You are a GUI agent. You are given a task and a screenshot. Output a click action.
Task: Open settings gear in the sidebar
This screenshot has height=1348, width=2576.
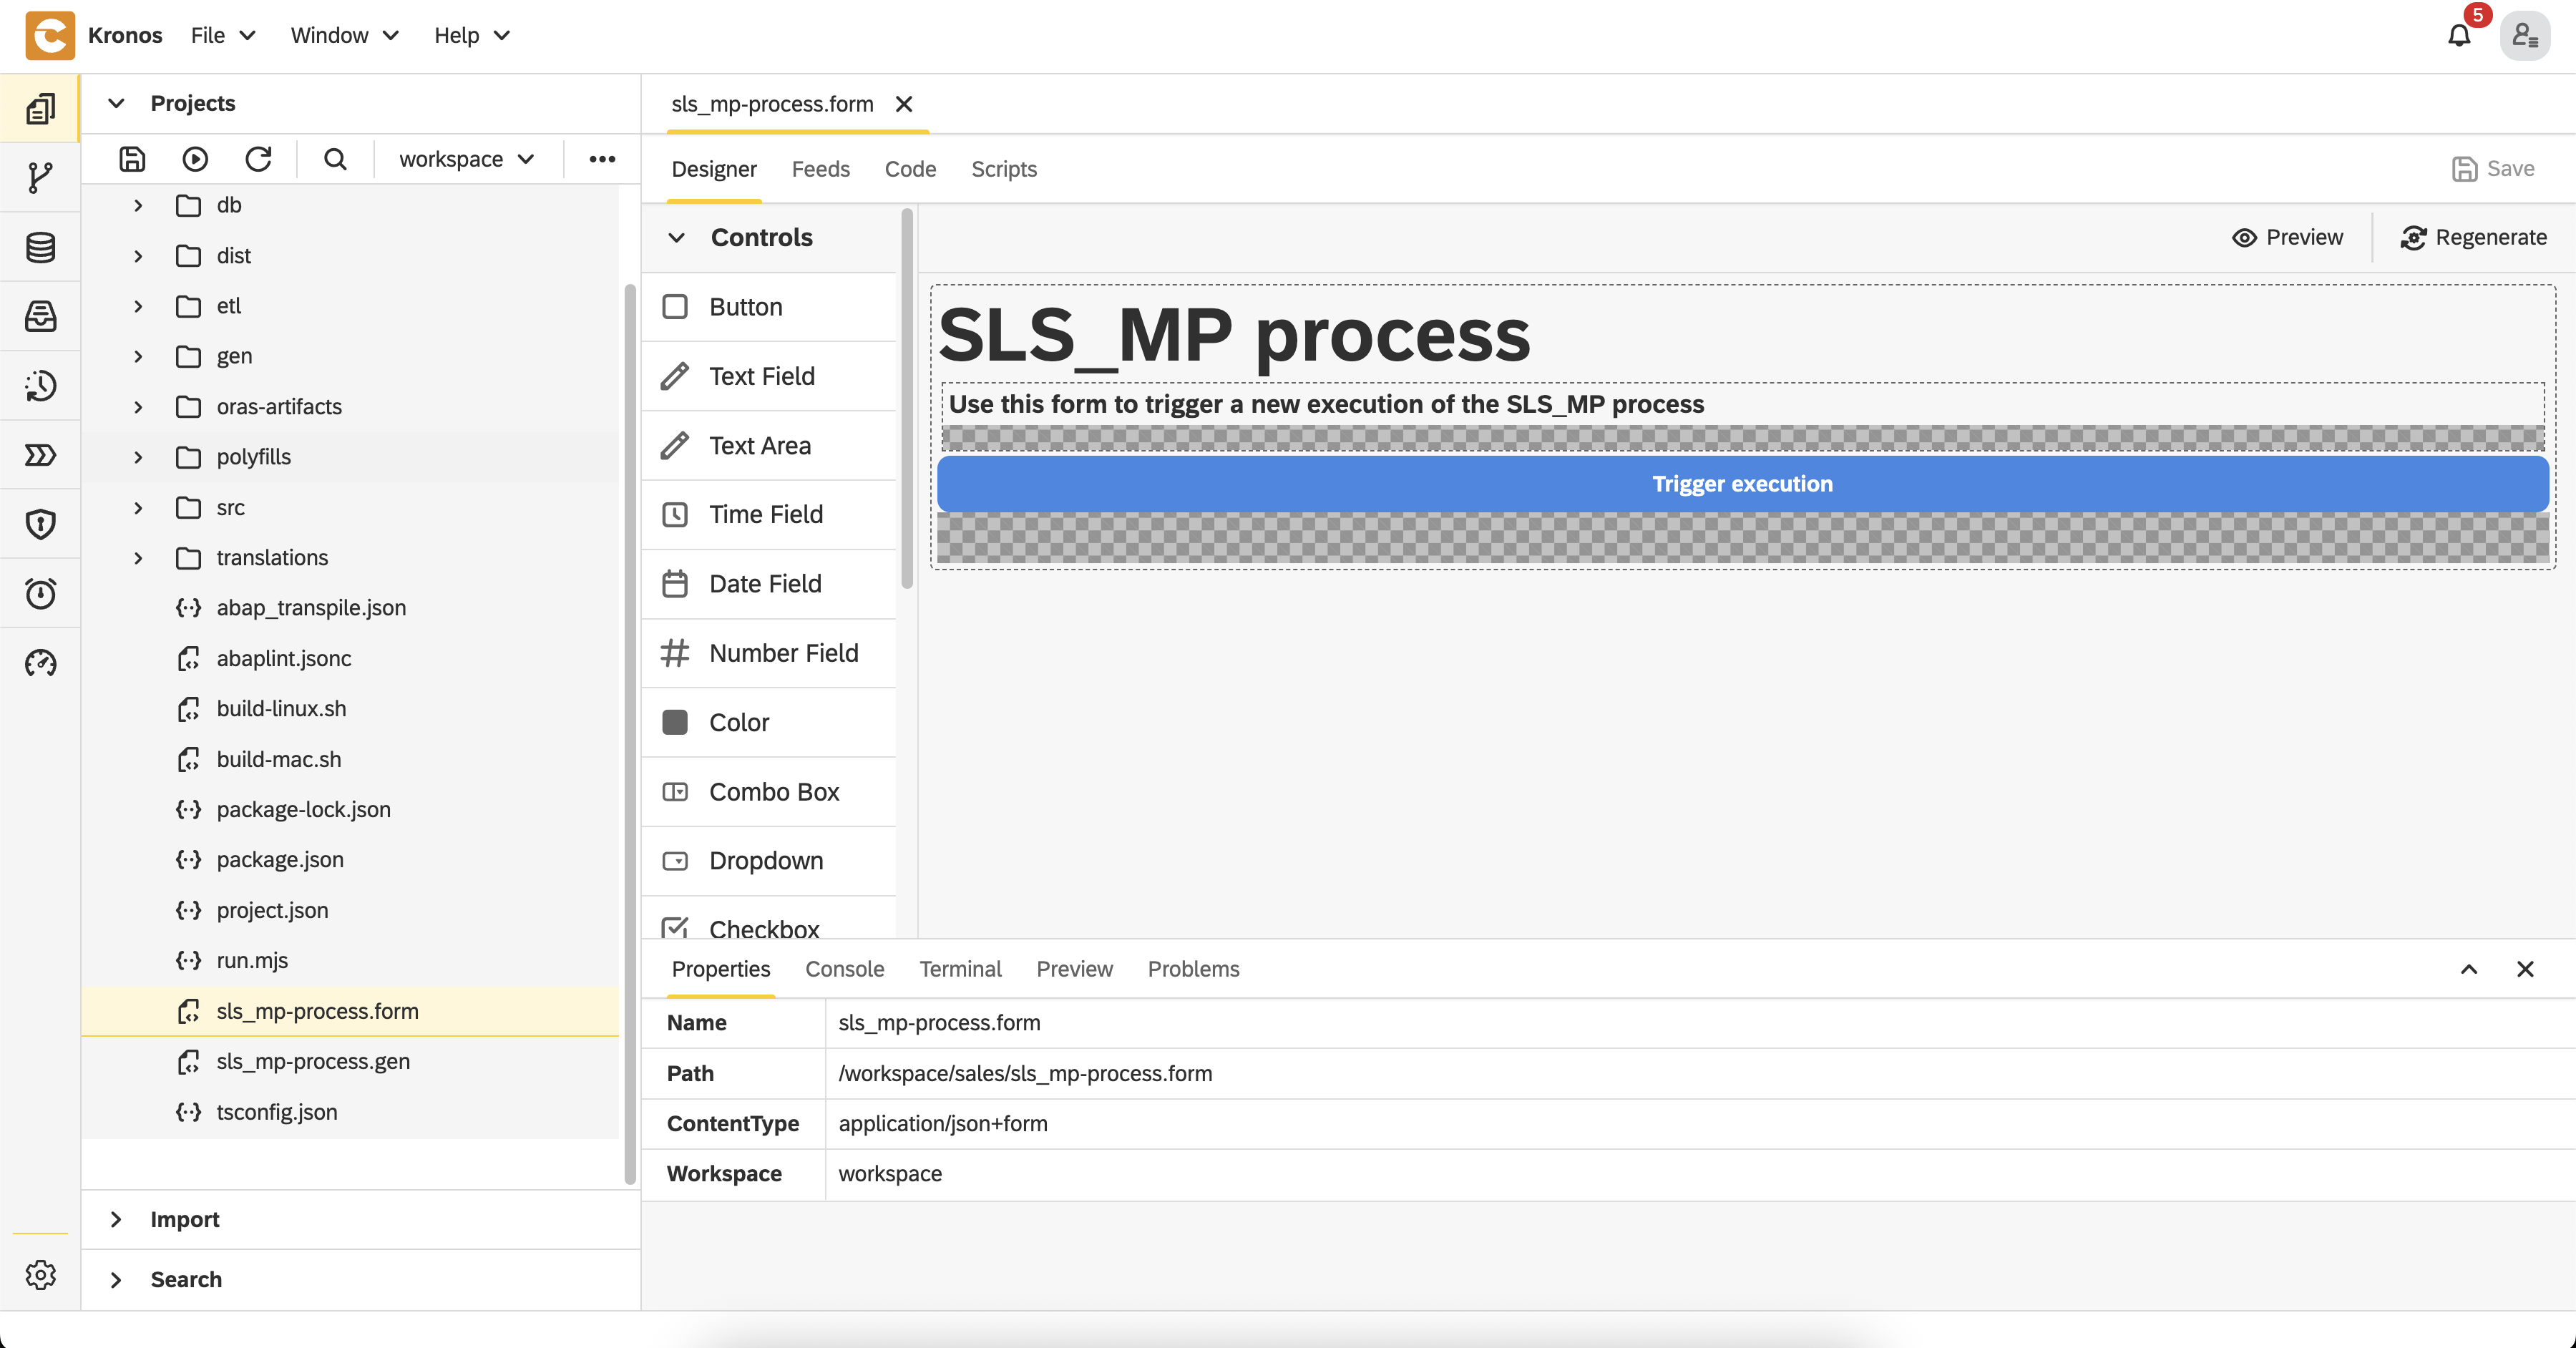click(x=40, y=1275)
